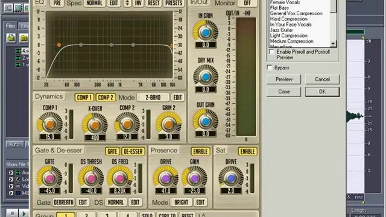
Task: Click the Dynamics EDIT button
Action: pos(177,98)
